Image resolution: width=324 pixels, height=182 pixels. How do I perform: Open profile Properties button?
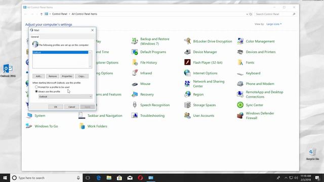tap(67, 76)
